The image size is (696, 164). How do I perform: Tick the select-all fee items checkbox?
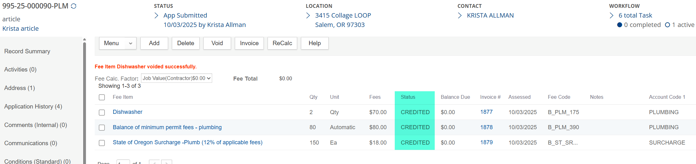(x=102, y=97)
